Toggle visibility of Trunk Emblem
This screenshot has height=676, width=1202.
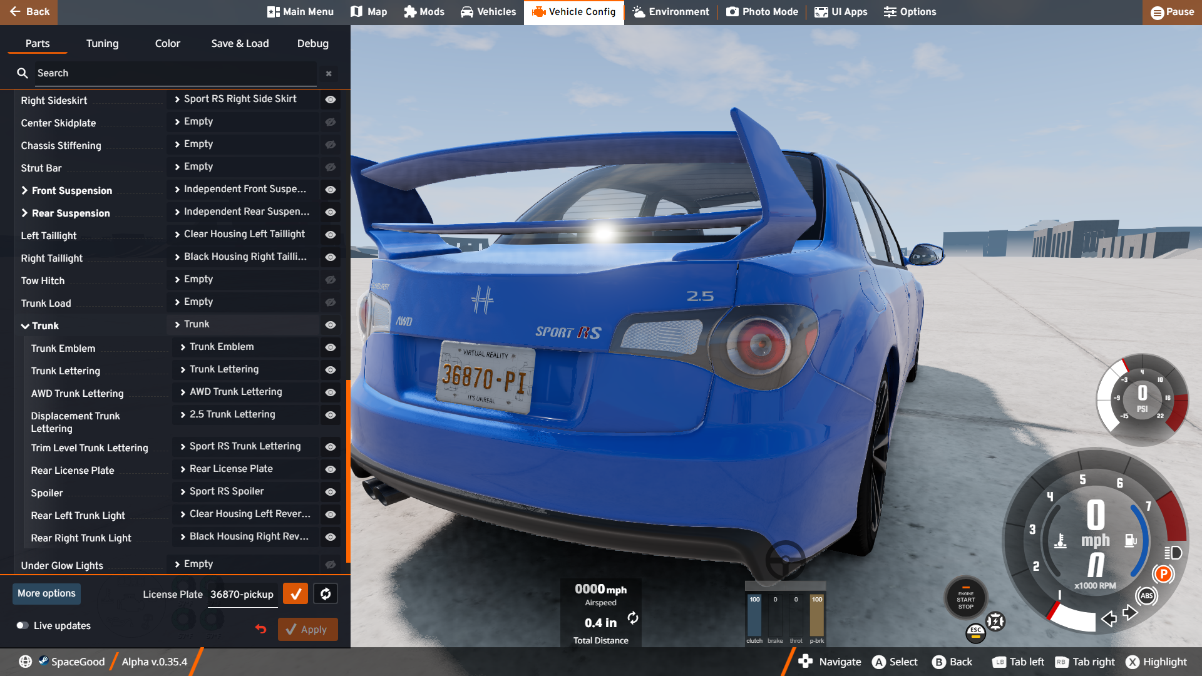[331, 347]
